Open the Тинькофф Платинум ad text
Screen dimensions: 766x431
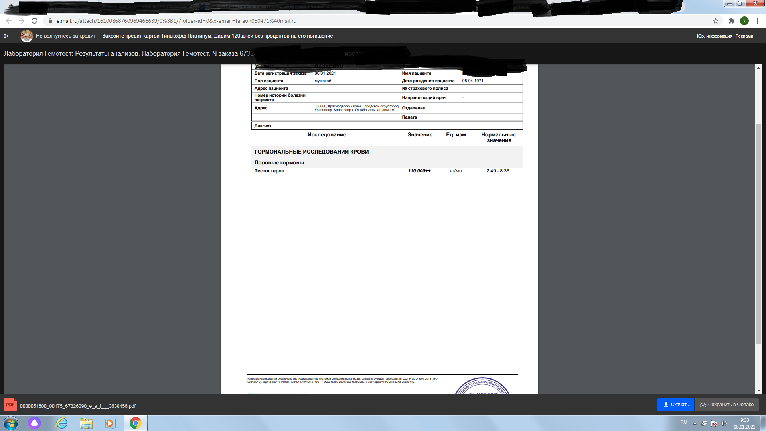click(x=217, y=36)
